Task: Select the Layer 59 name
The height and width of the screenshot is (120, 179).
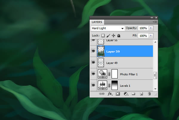Action: [113, 52]
